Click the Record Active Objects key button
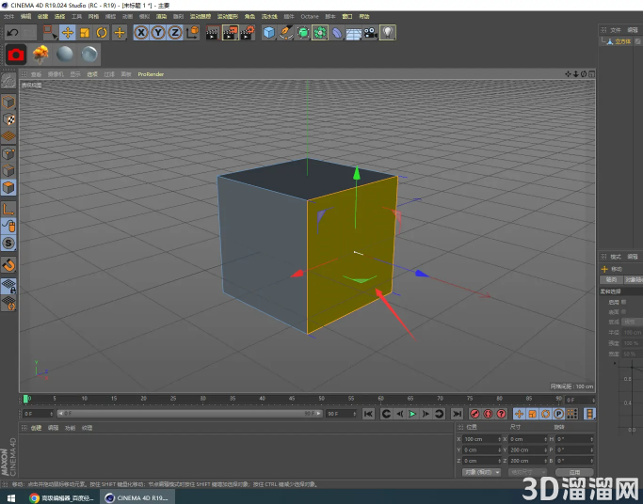The image size is (643, 504). tap(474, 414)
